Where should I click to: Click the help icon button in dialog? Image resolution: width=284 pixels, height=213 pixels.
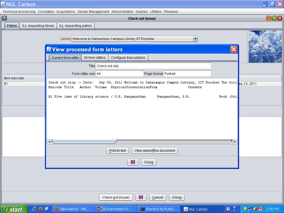click(x=133, y=162)
